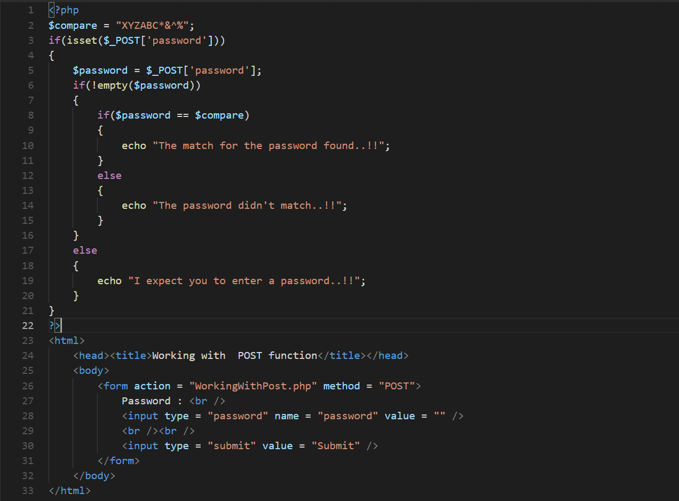Screen dimensions: 679x501
Task: Click the isset function call on line 3
Action: 84,40
